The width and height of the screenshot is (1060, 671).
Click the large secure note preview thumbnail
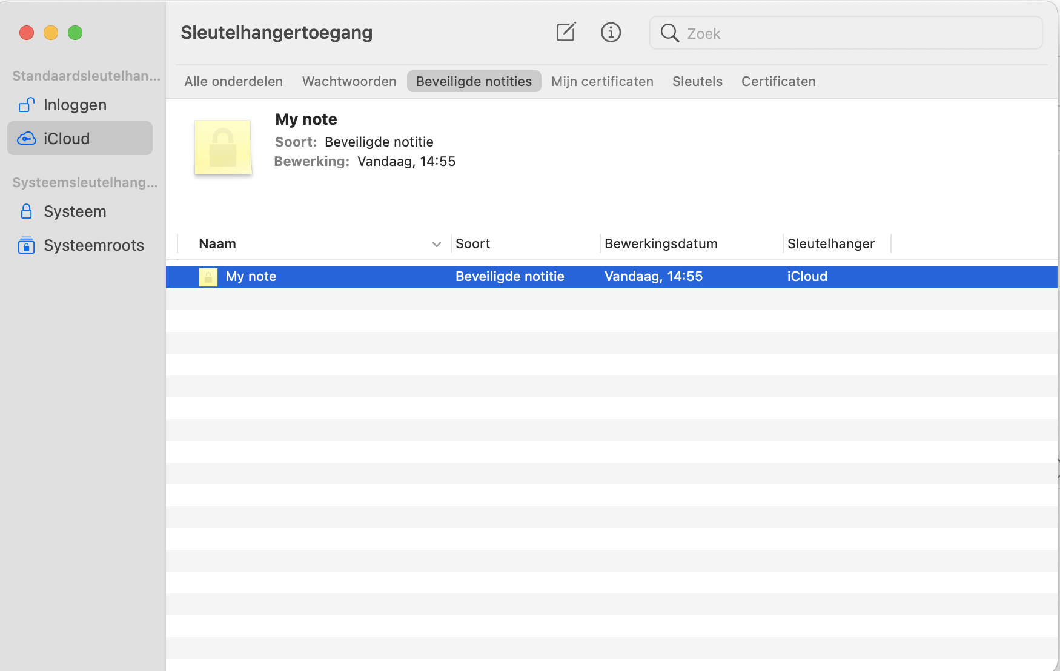pos(223,148)
